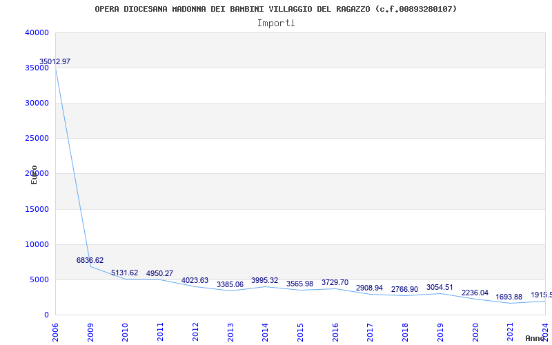Screen dimensions: 552x345
Task: Click the x-axis year 2015
Action: [x=300, y=333]
